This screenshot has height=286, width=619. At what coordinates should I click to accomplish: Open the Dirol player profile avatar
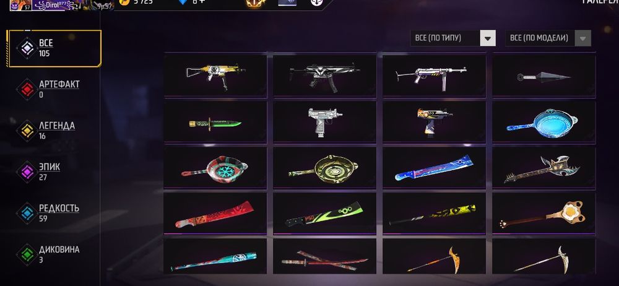(20, 5)
